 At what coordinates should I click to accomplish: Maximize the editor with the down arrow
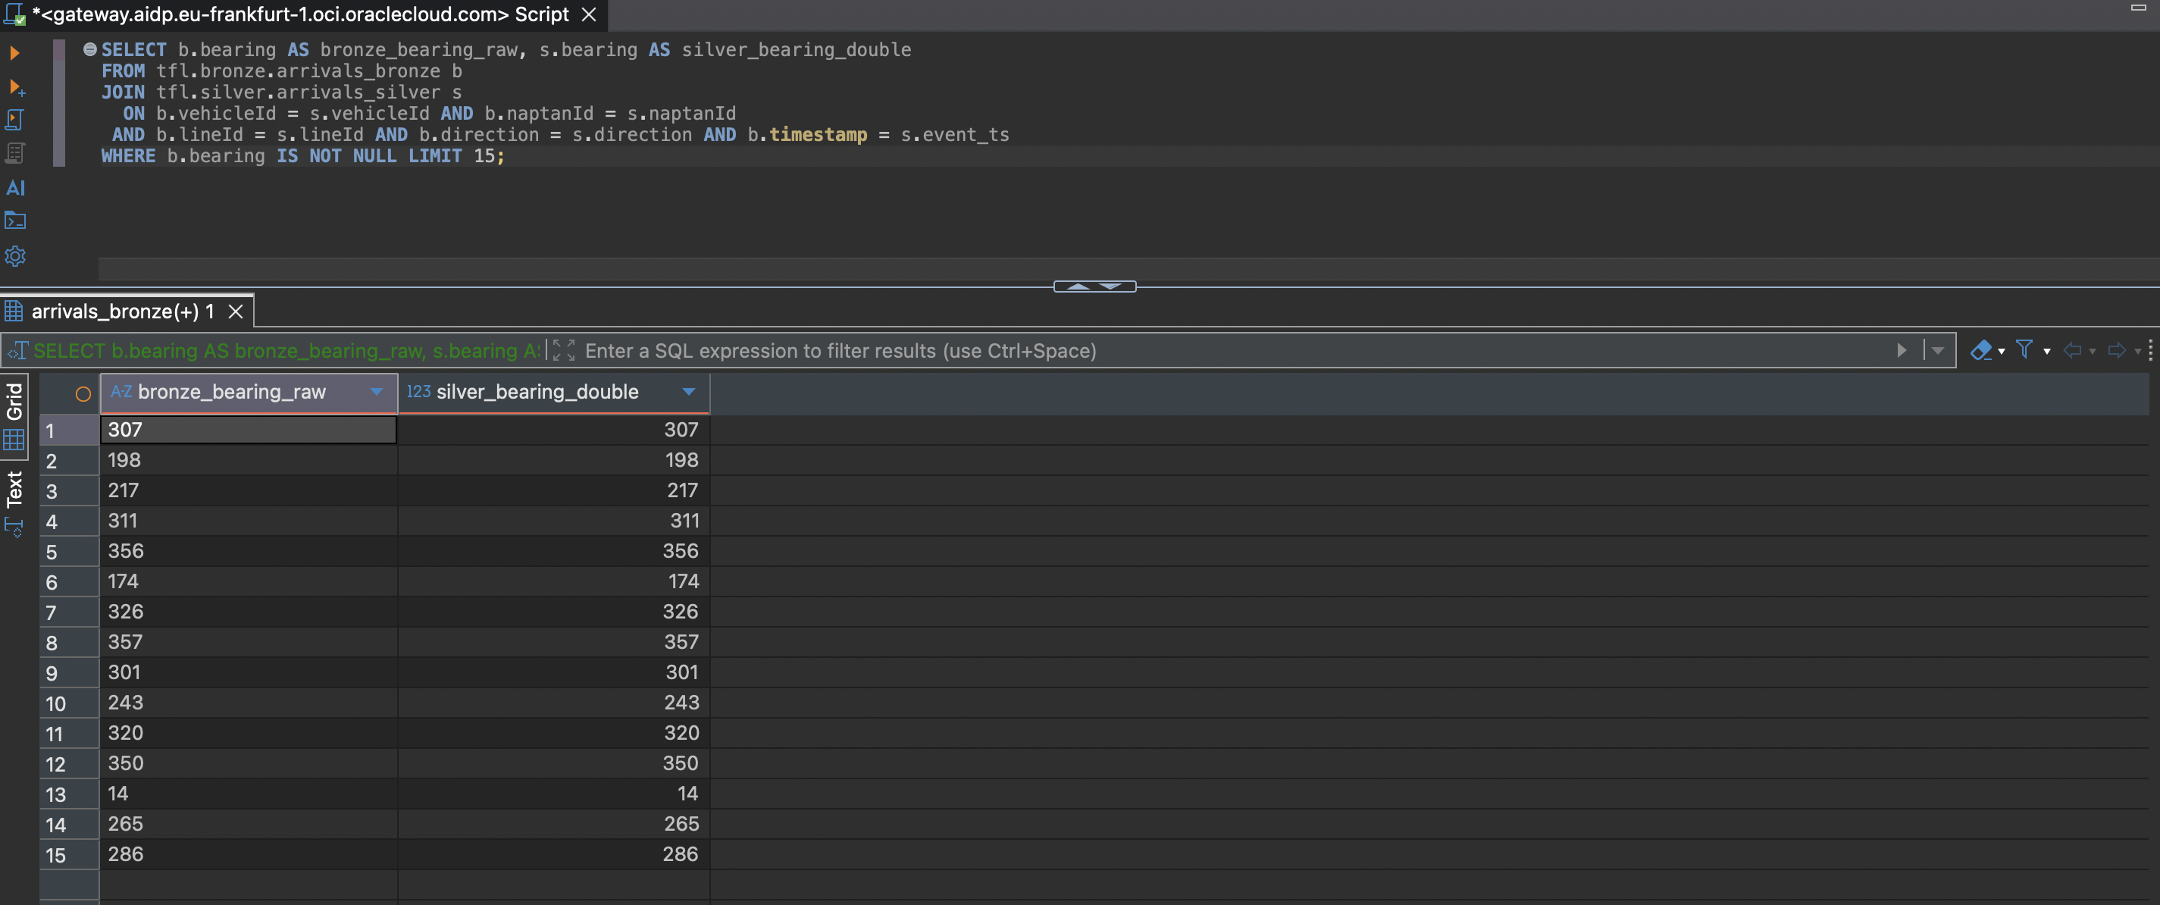coord(1111,287)
